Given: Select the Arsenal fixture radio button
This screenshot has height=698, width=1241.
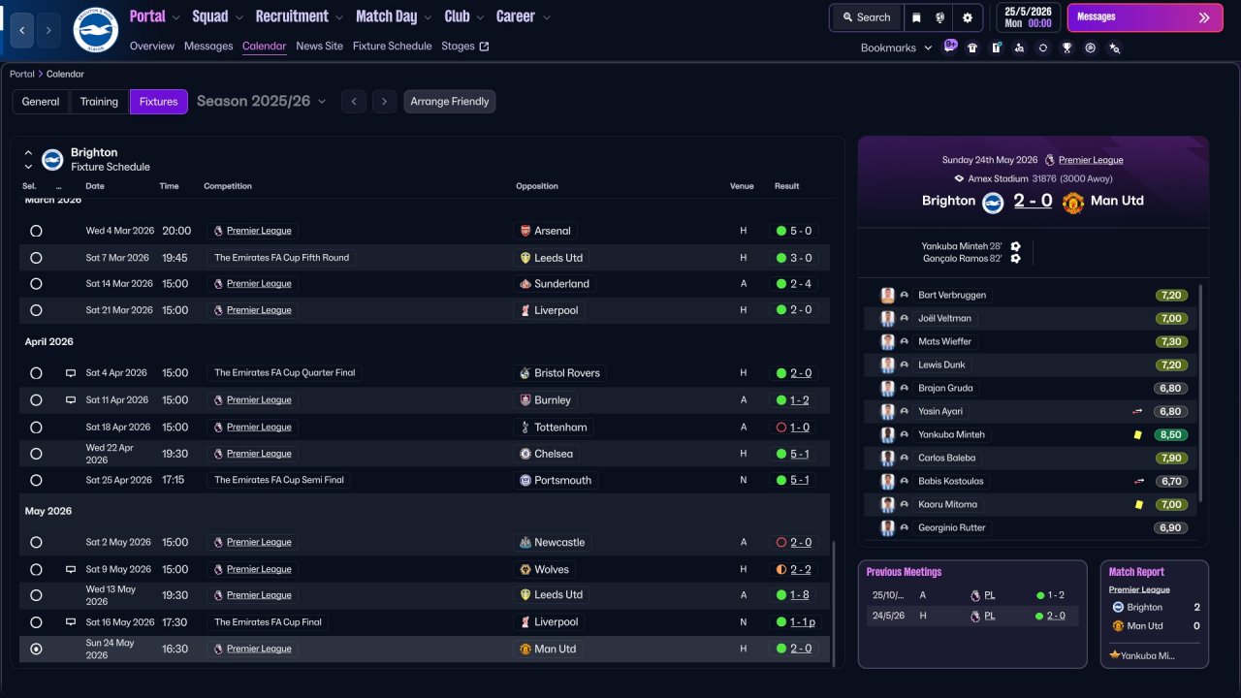Looking at the screenshot, I should pos(36,231).
